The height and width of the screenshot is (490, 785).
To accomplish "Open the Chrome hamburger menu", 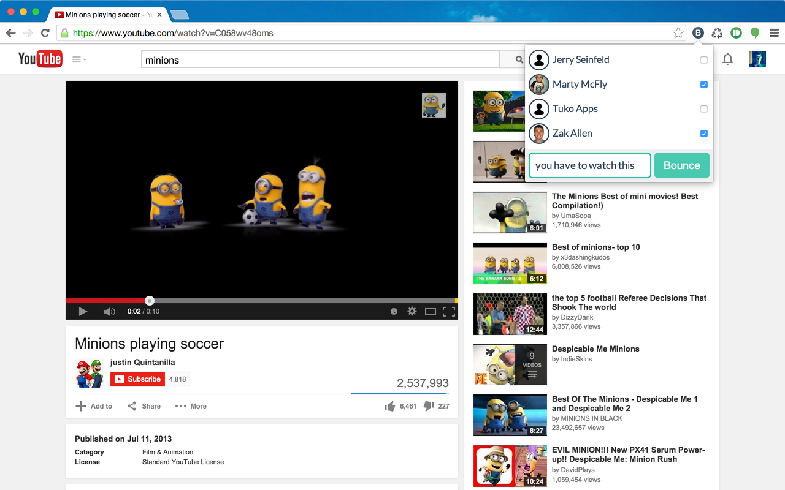I will 774,33.
